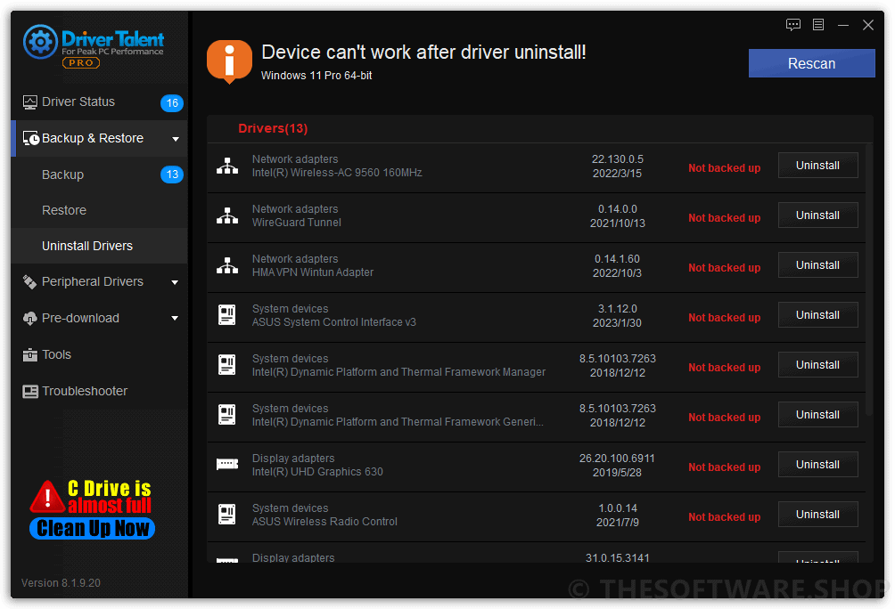This screenshot has width=895, height=609.
Task: Click the Rescan button
Action: coord(812,63)
